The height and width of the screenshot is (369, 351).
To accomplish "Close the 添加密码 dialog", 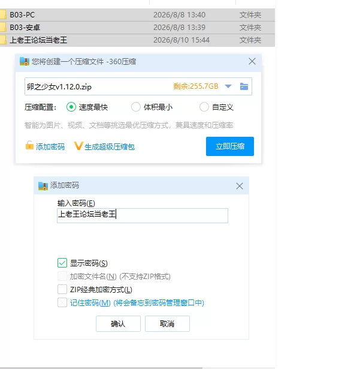I will tap(240, 186).
